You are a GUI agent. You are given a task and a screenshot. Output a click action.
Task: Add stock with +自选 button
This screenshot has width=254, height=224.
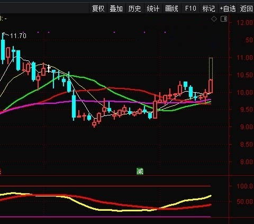pos(228,8)
